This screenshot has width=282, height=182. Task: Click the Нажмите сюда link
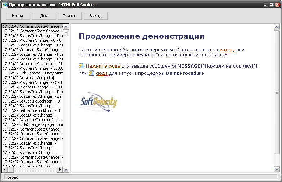[x=103, y=66]
